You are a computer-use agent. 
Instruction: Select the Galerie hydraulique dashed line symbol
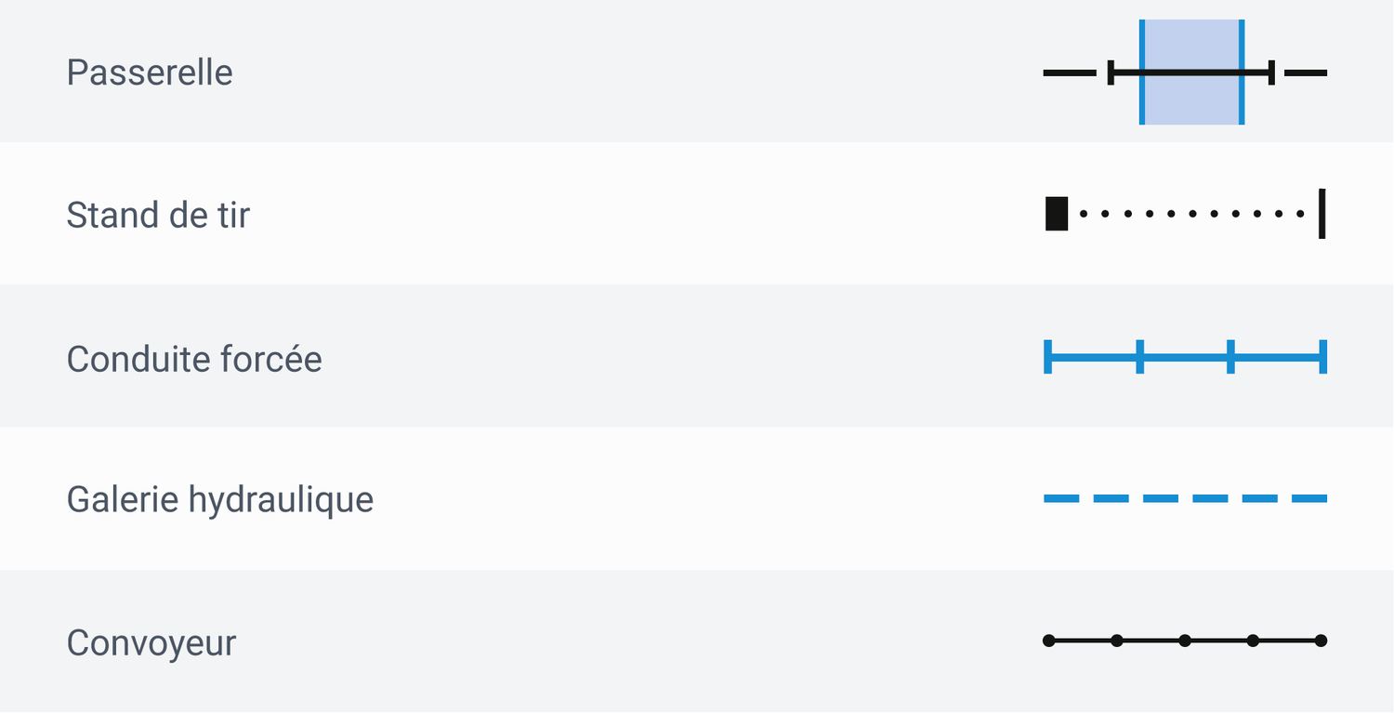pos(1185,499)
